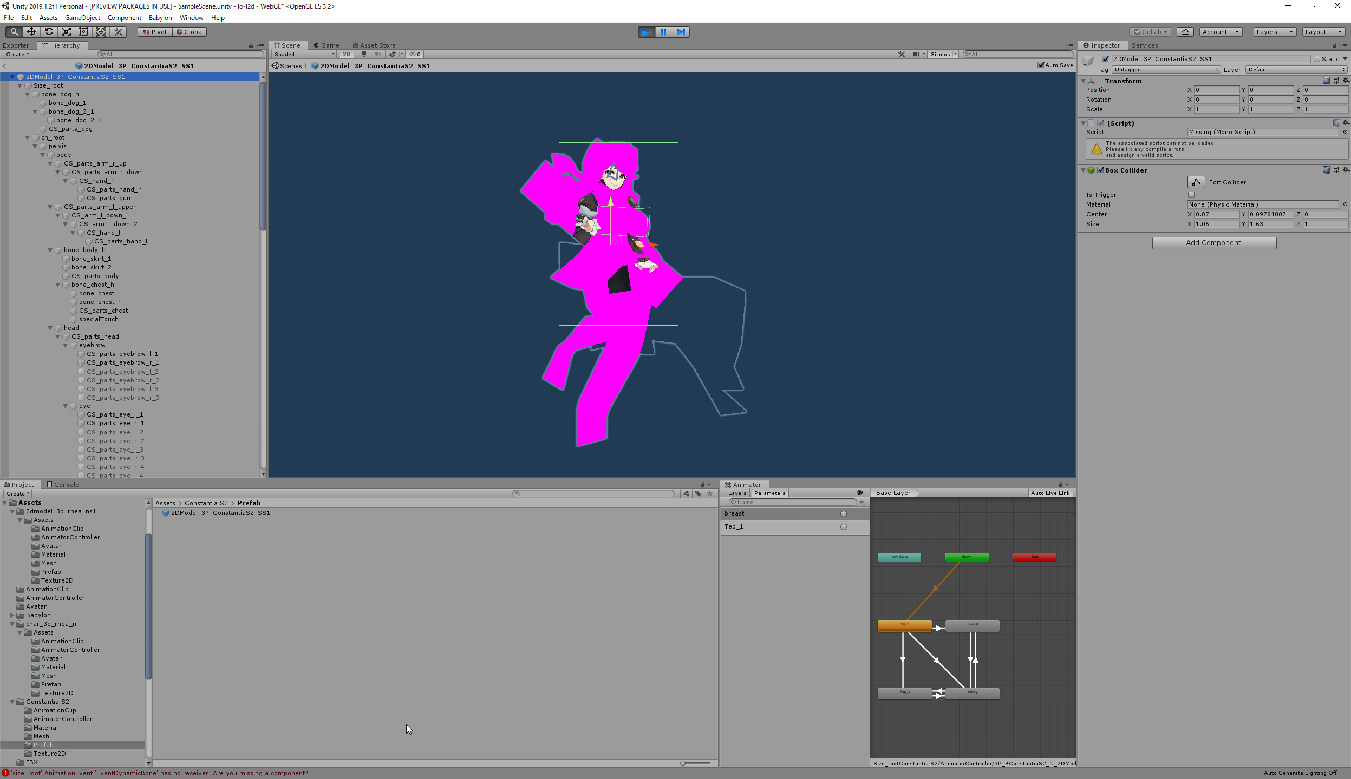Click the Play button
This screenshot has height=779, width=1351.
tap(645, 32)
